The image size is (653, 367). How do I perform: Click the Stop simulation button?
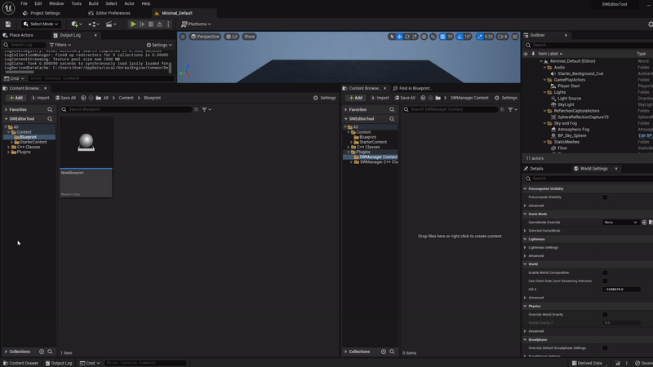coord(151,24)
